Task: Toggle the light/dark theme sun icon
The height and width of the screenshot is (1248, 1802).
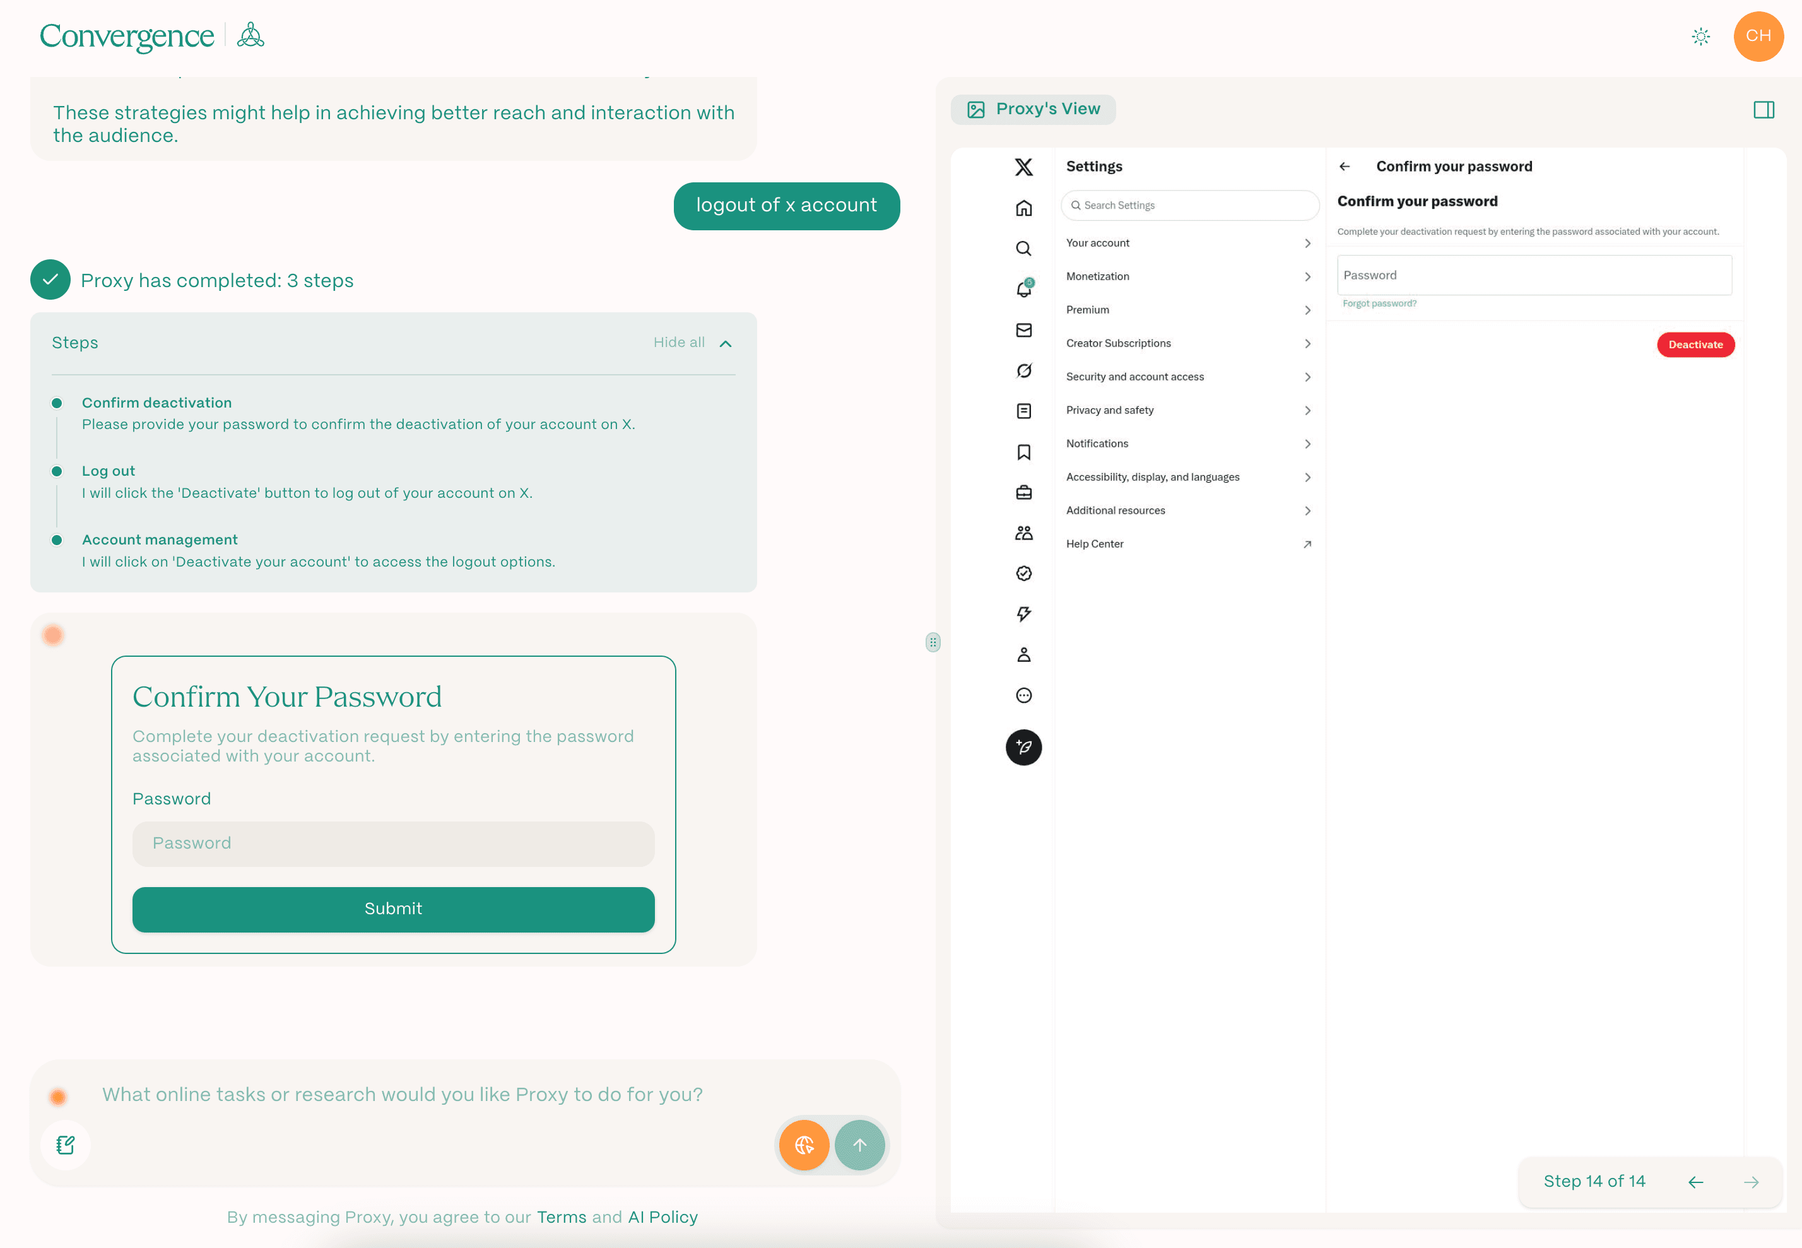Action: point(1700,36)
